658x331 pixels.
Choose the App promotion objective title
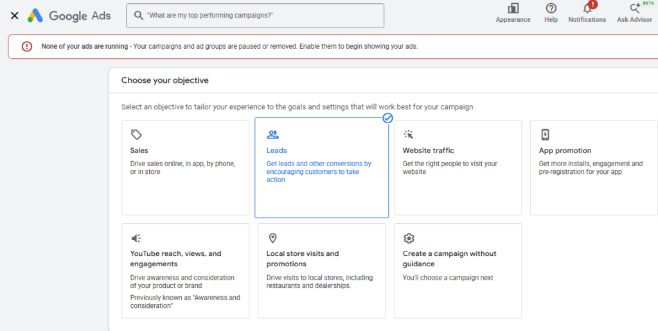point(565,150)
